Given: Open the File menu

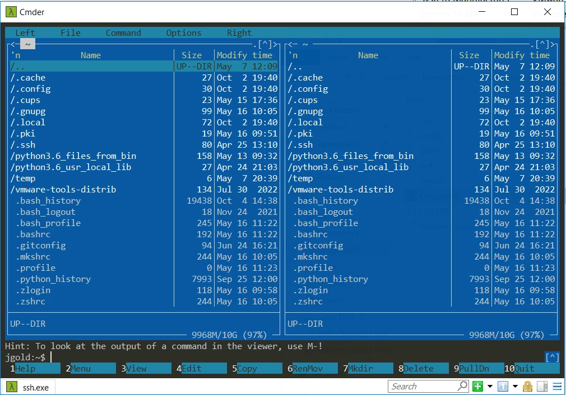Looking at the screenshot, I should pos(71,33).
